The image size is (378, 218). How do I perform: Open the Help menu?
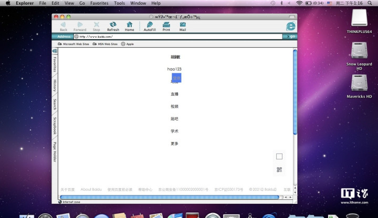156,3
